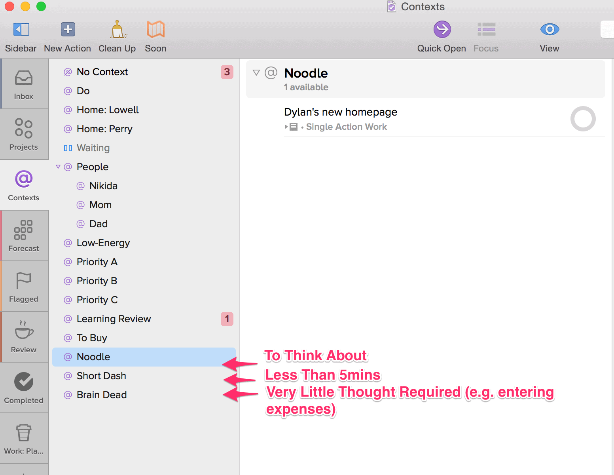The height and width of the screenshot is (475, 614).
Task: Click the @ icon next to Home: Lowell
Action: [68, 110]
